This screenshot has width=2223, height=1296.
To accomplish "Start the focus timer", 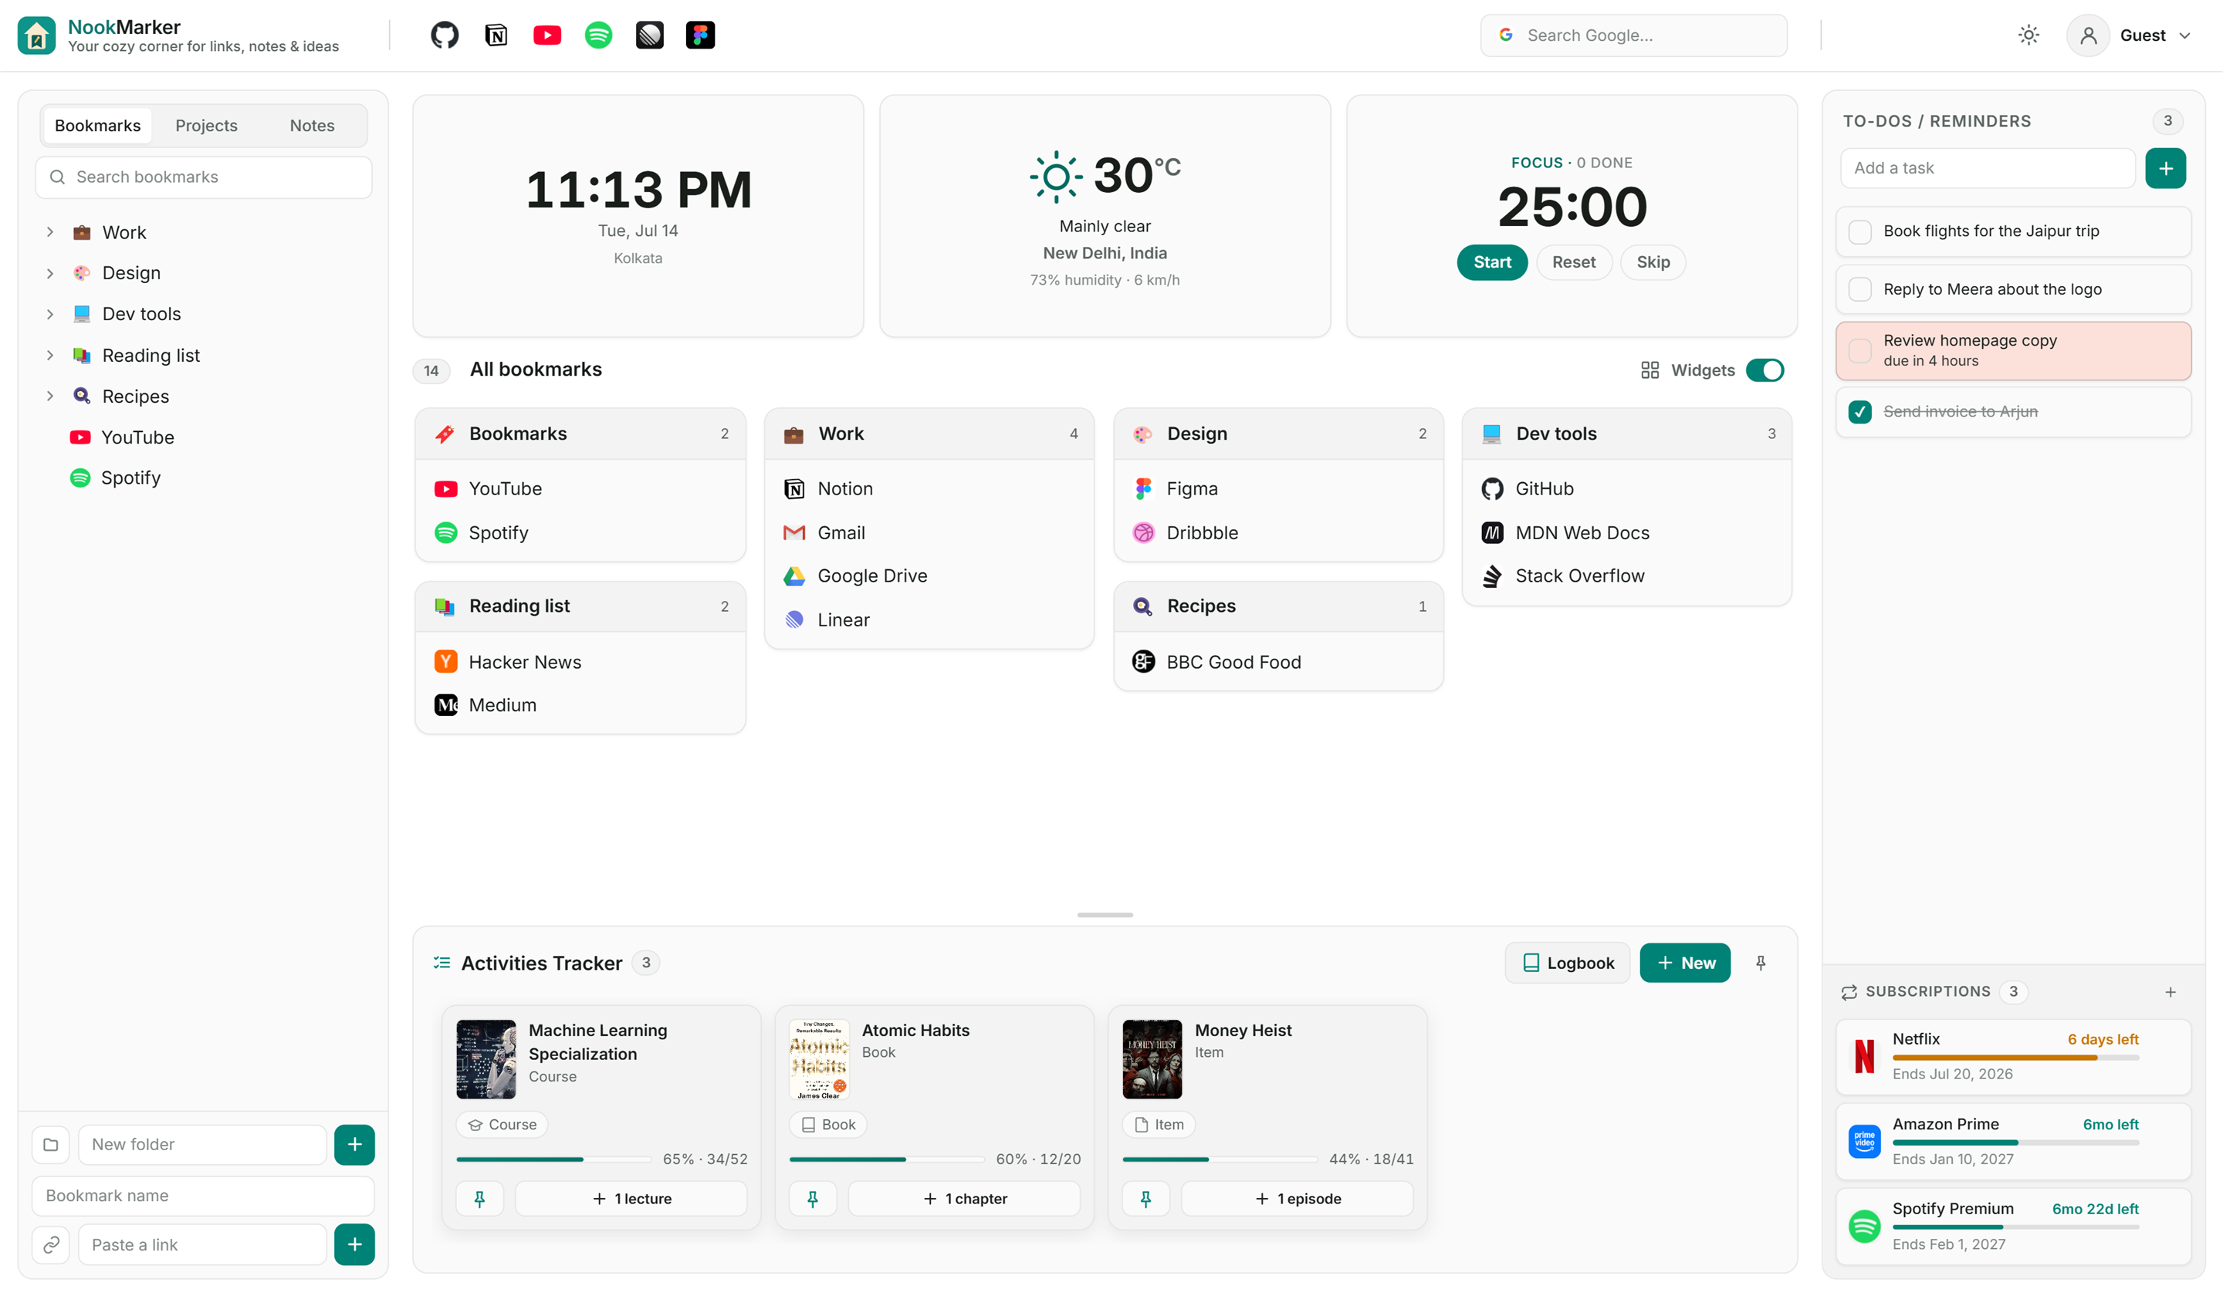I will [x=1492, y=262].
